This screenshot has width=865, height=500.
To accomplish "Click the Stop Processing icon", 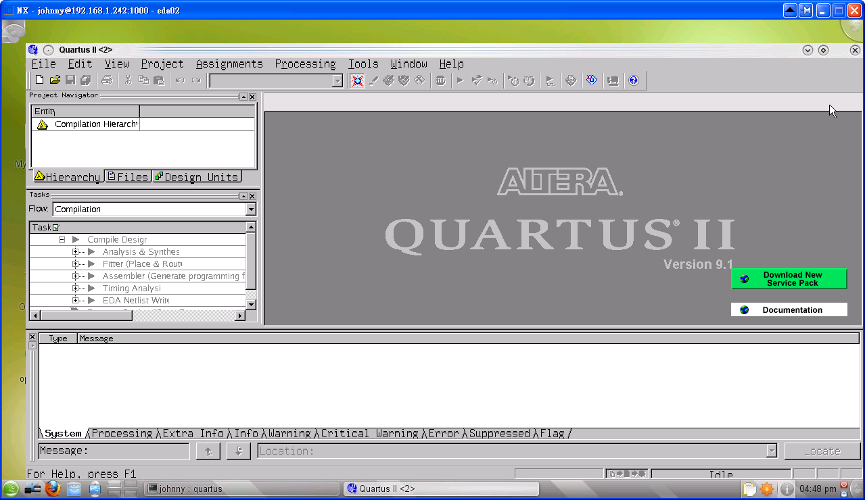I will pyautogui.click(x=441, y=80).
